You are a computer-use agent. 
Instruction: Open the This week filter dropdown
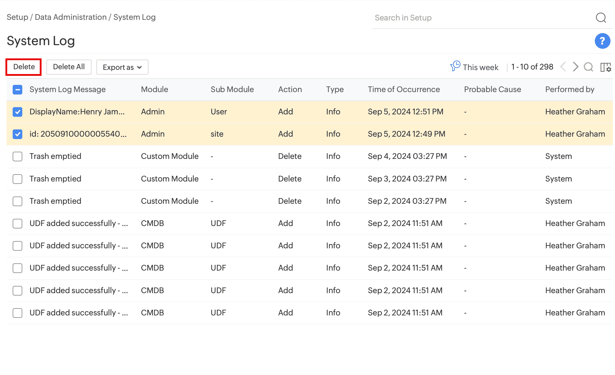[480, 67]
